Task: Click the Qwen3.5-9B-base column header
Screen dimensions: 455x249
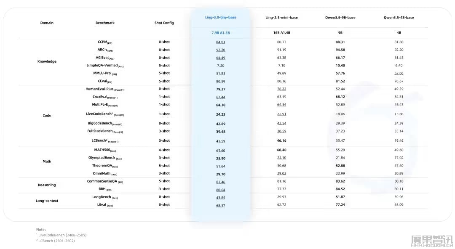Action: 340,17
